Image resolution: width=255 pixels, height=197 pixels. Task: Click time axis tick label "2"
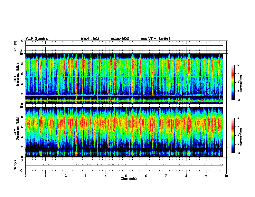(x=66, y=176)
